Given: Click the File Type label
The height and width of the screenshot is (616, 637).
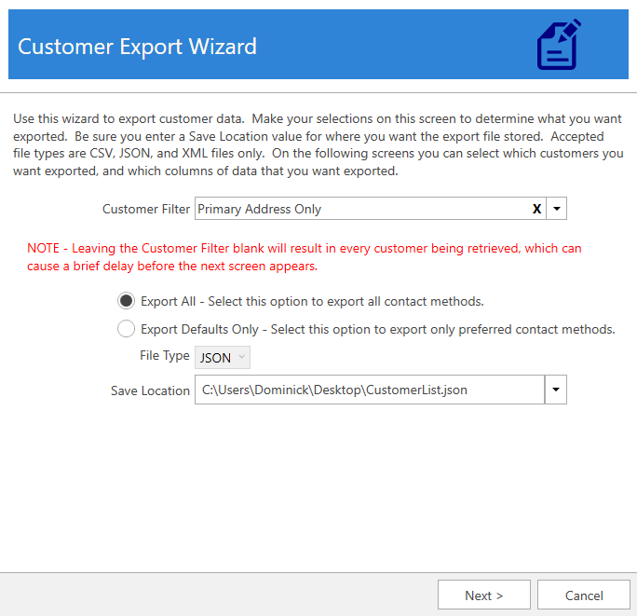Looking at the screenshot, I should 164,356.
